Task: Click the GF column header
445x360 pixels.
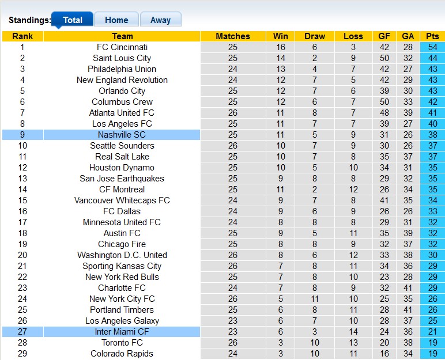Action: click(x=384, y=36)
